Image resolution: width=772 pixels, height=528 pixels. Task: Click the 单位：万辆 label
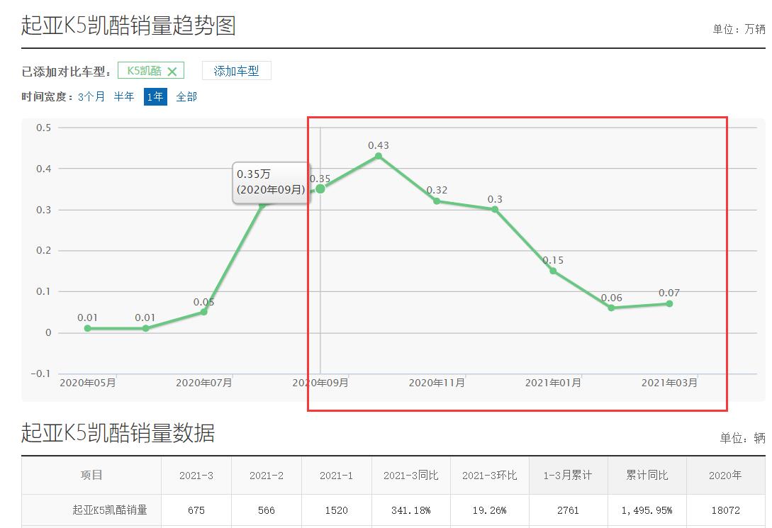point(739,30)
